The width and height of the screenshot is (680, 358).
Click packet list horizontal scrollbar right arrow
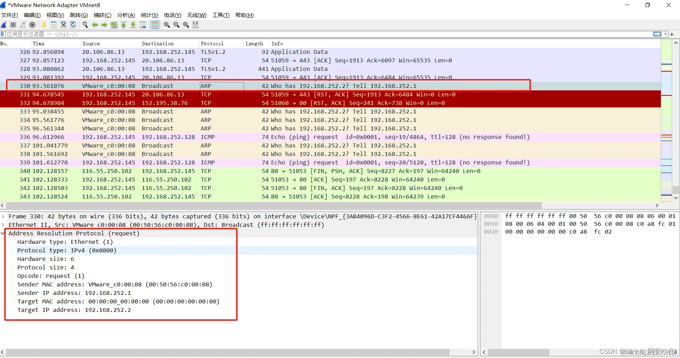tap(657, 205)
